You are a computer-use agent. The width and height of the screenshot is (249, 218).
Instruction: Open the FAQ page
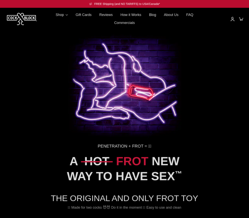click(x=190, y=15)
